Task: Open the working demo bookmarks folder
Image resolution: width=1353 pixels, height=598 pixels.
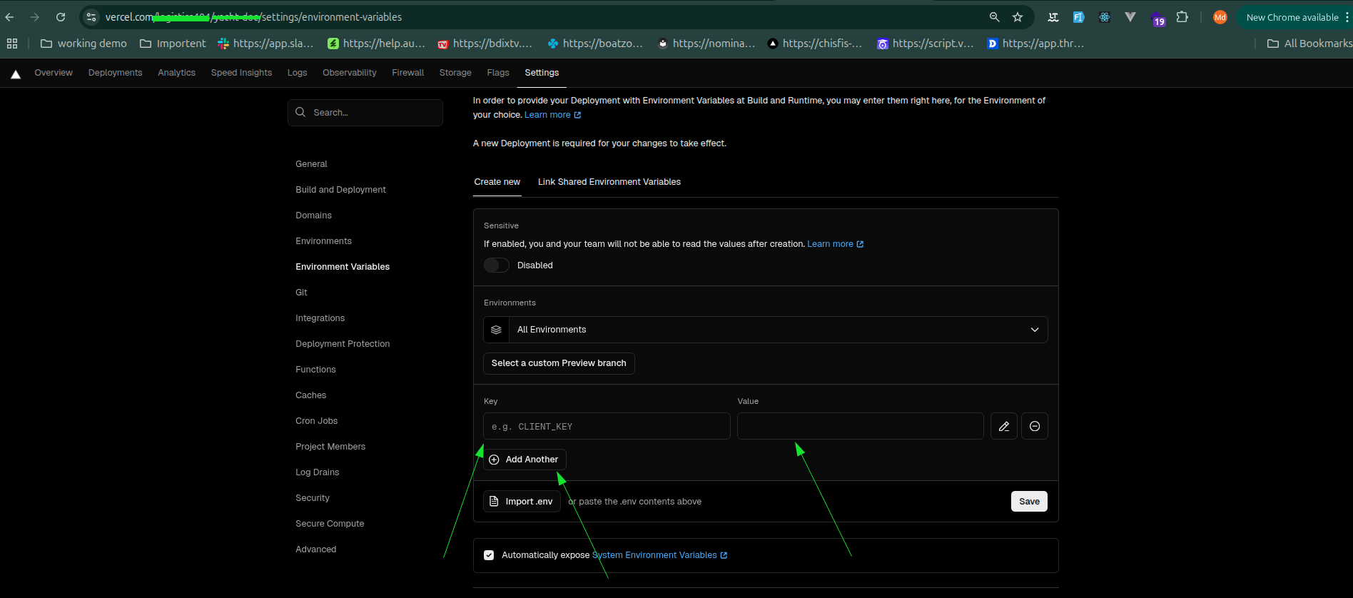Action: pyautogui.click(x=83, y=44)
